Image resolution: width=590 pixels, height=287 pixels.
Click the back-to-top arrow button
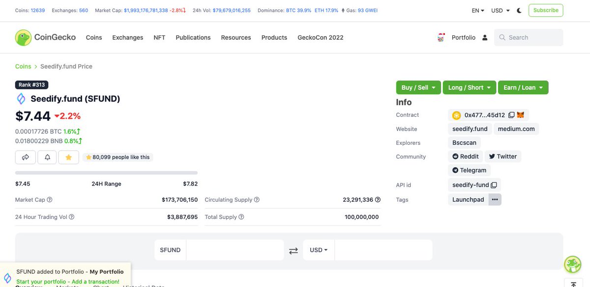(574, 284)
